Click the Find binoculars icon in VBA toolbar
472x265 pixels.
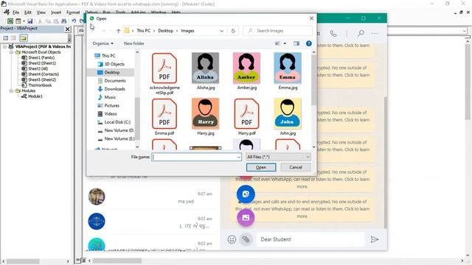pos(64,21)
